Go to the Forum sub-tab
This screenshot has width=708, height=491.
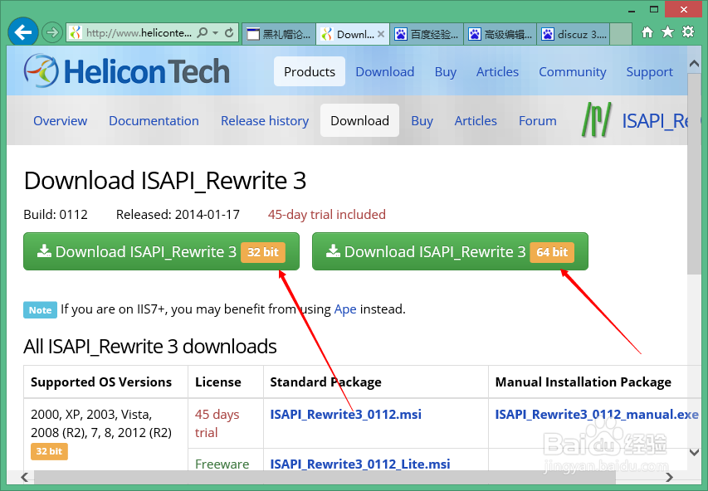537,121
